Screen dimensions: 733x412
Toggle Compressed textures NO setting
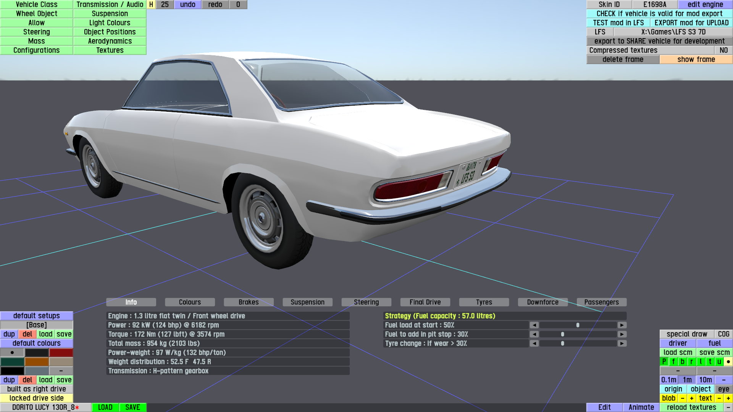[723, 50]
